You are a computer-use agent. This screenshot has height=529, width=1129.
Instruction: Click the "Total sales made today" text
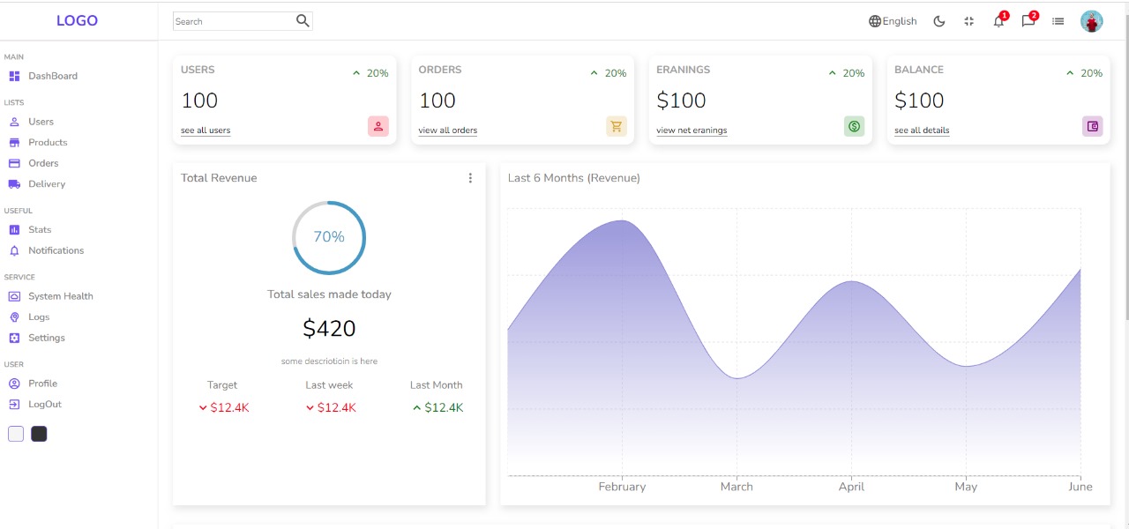click(329, 294)
